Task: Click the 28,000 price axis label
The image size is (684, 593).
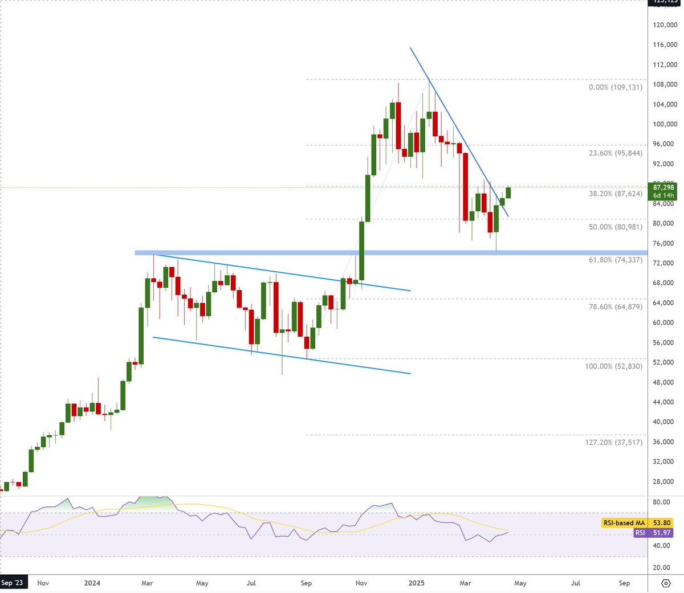Action: coord(665,482)
